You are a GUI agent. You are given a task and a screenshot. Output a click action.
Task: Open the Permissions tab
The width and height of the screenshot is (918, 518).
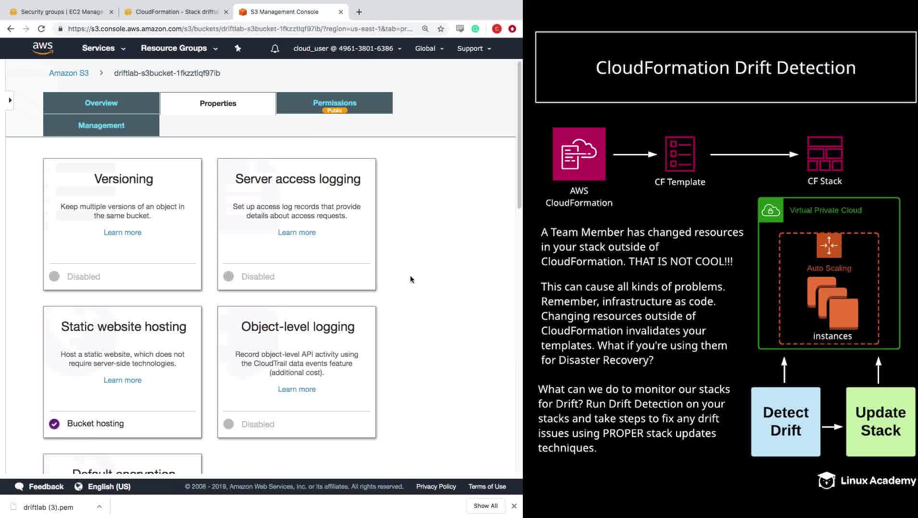[335, 103]
